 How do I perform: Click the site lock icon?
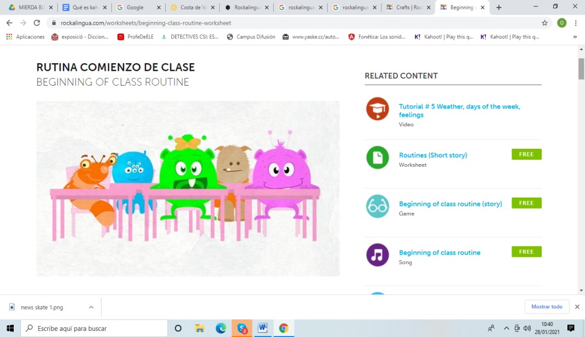tap(54, 23)
